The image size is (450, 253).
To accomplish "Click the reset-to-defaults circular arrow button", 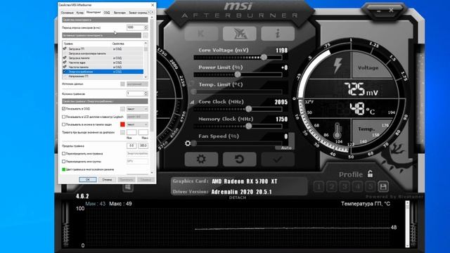I will 239,160.
